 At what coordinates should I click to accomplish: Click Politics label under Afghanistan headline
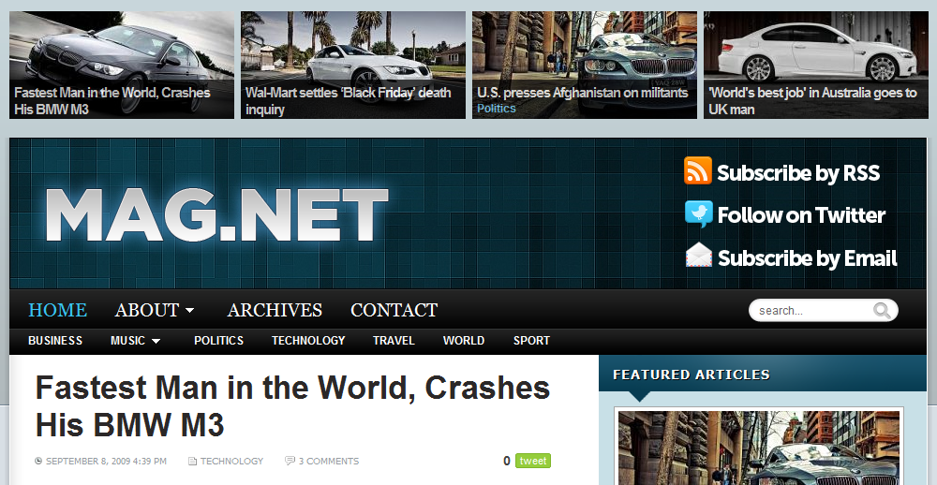click(x=497, y=109)
